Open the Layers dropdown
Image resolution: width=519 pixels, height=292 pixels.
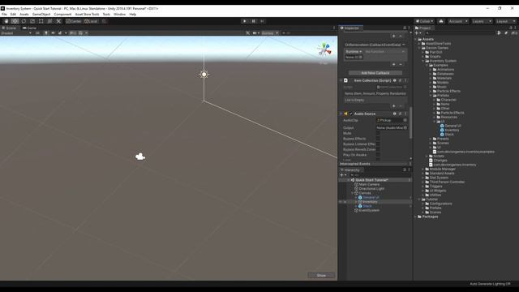[482, 21]
